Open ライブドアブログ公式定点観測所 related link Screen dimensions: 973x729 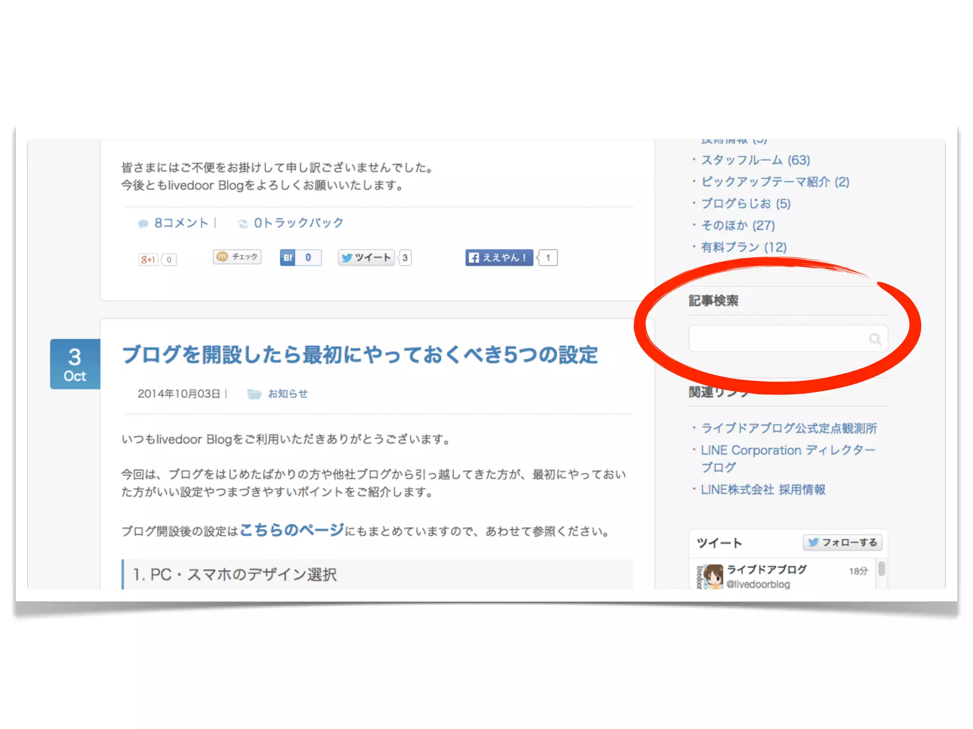[789, 428]
